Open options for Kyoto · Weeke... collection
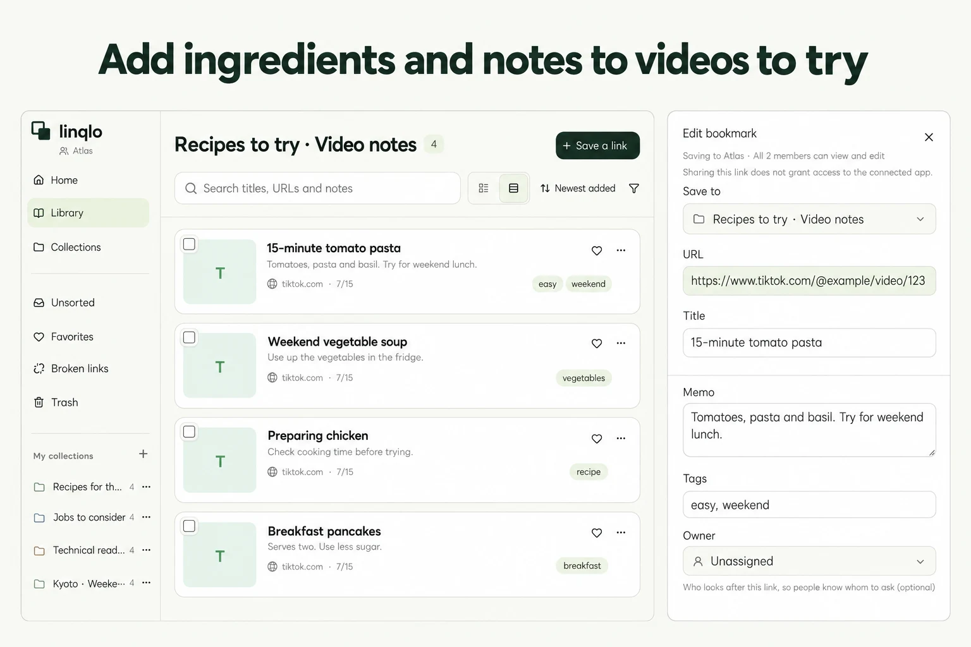971x647 pixels. click(147, 583)
